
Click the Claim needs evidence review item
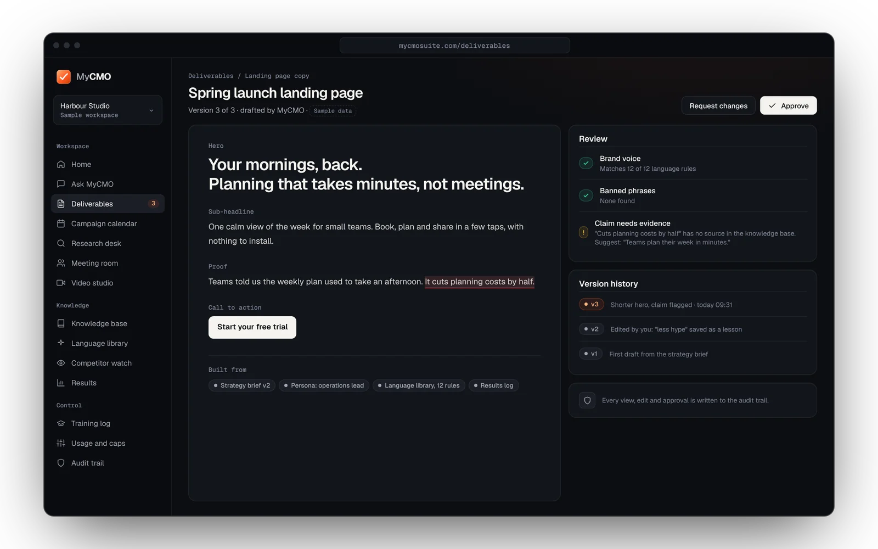pos(693,232)
